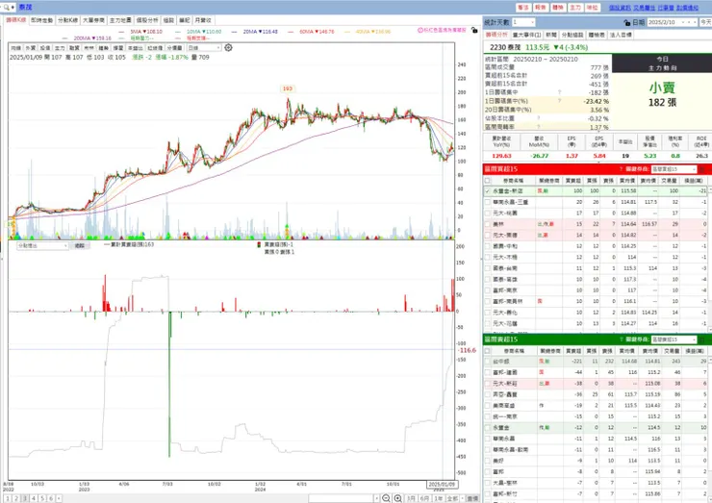Check the 美林 row checkbox in buy table
The image size is (712, 503).
[x=487, y=224]
